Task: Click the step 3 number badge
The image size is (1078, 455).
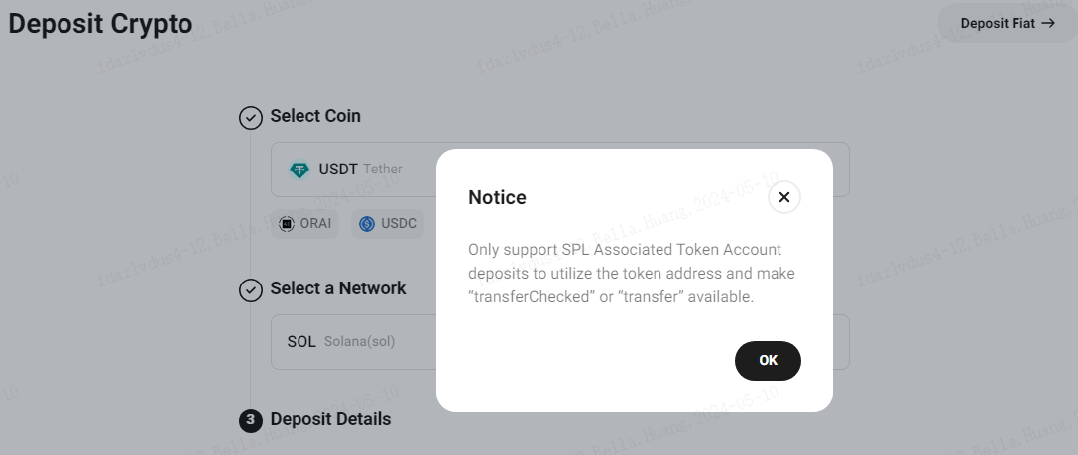Action: click(x=250, y=420)
